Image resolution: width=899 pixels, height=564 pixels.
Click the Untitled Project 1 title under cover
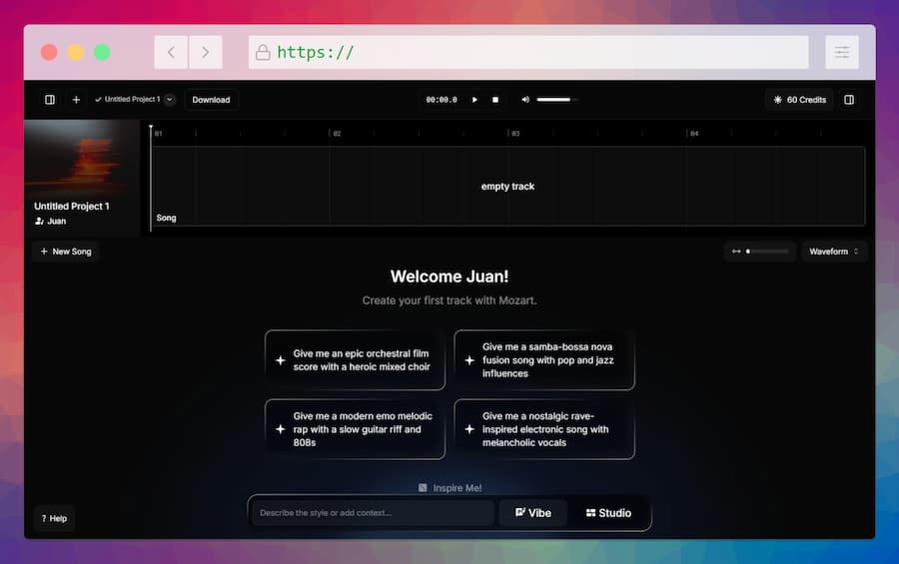click(x=72, y=206)
